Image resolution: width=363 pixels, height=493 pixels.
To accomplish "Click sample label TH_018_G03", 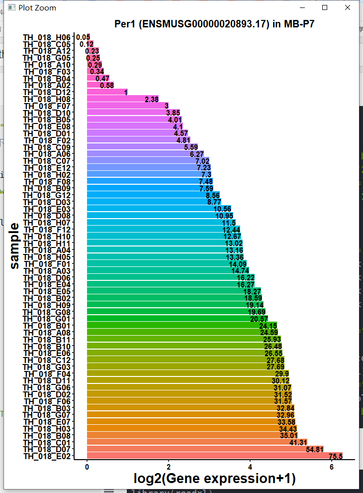I will [x=47, y=367].
